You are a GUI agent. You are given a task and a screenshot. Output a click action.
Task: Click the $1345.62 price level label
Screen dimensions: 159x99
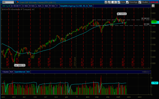coord(145,18)
